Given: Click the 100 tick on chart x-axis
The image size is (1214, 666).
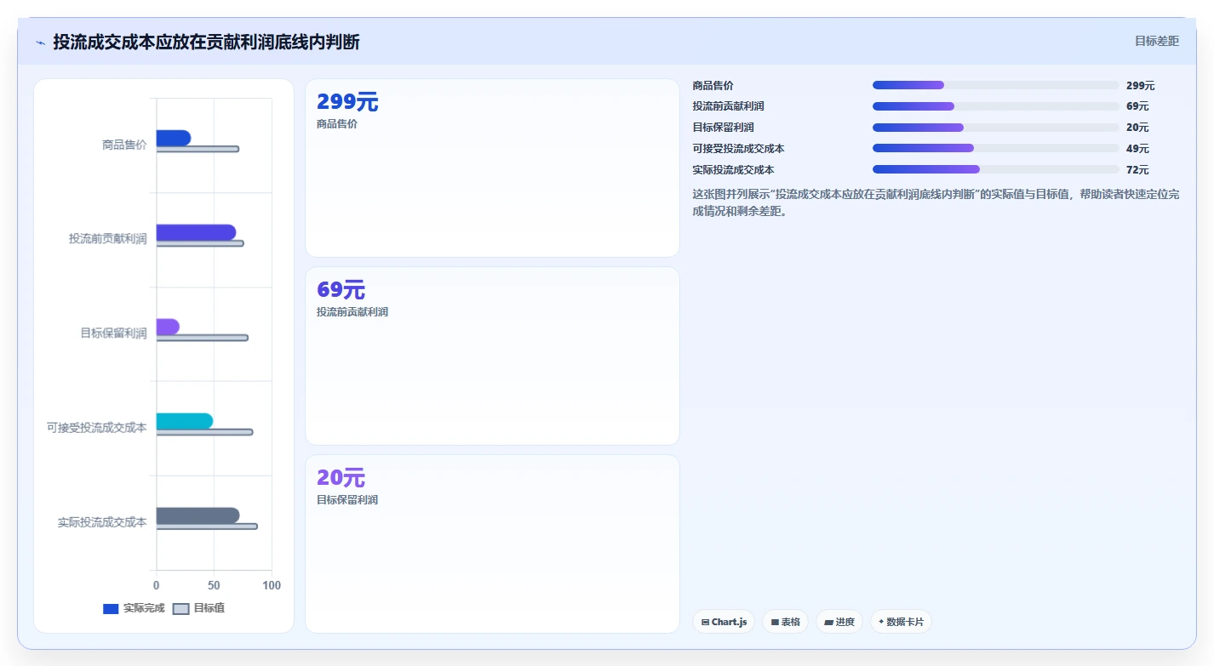Looking at the screenshot, I should pyautogui.click(x=272, y=586).
